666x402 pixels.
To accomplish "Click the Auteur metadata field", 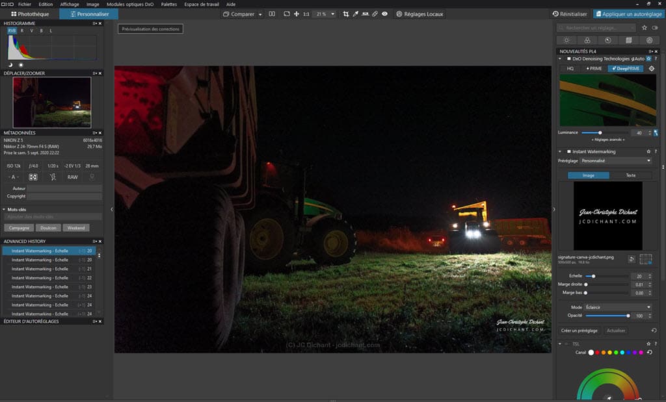I will point(64,188).
